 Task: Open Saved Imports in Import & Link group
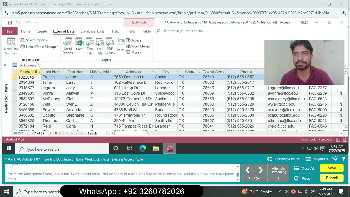pyautogui.click(x=34, y=40)
